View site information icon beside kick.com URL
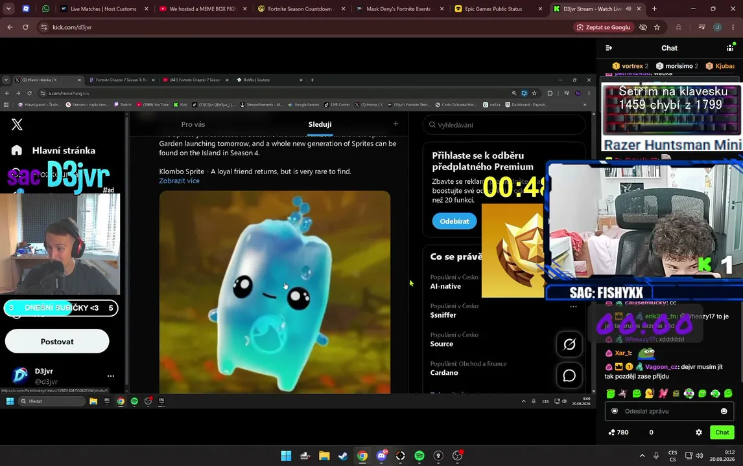743x466 pixels. [x=44, y=27]
